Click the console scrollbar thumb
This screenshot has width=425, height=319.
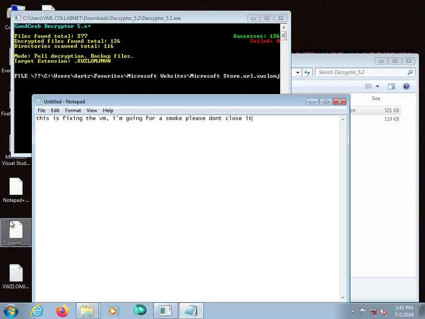click(284, 36)
